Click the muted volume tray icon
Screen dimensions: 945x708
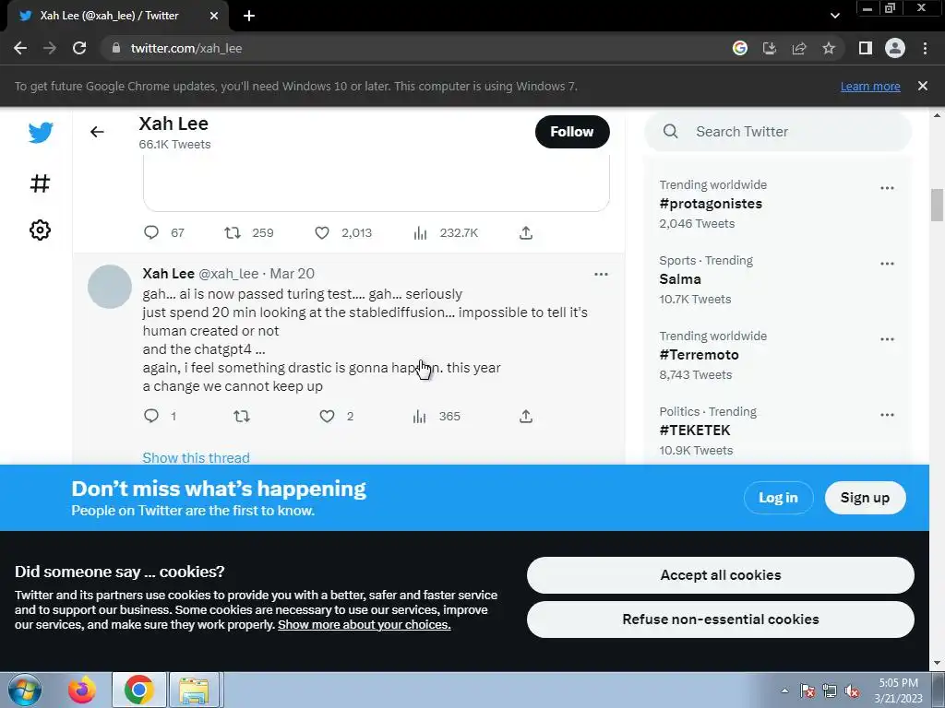pos(852,691)
